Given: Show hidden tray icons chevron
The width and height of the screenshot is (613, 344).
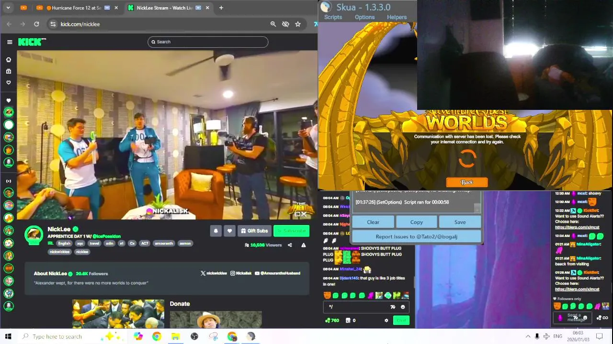Looking at the screenshot, I should [x=528, y=336].
